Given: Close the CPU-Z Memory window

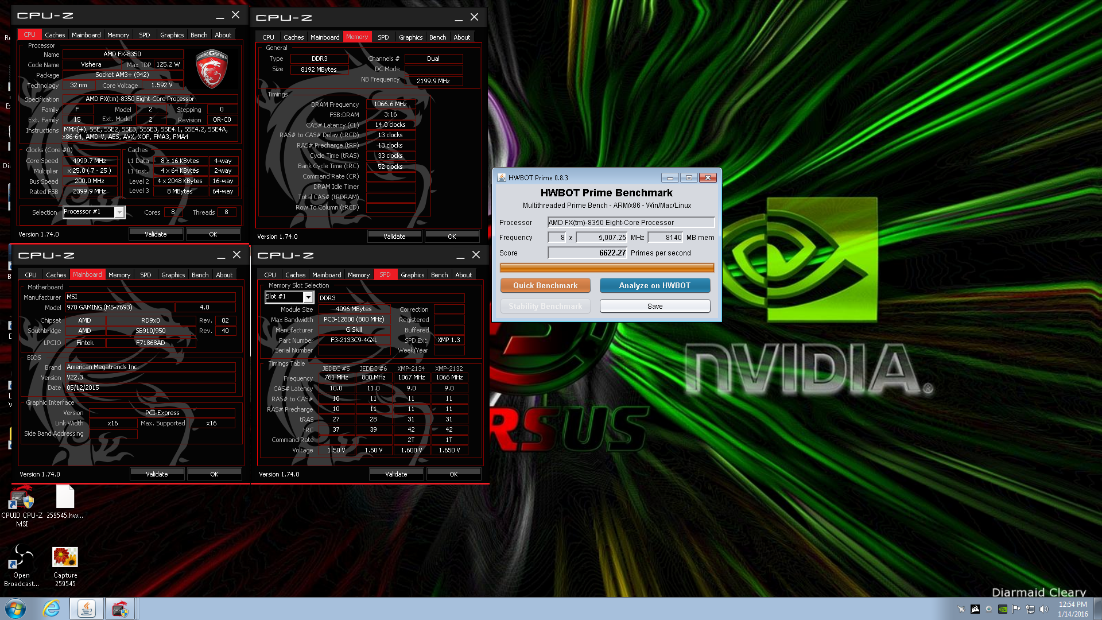Looking at the screenshot, I should coord(474,17).
